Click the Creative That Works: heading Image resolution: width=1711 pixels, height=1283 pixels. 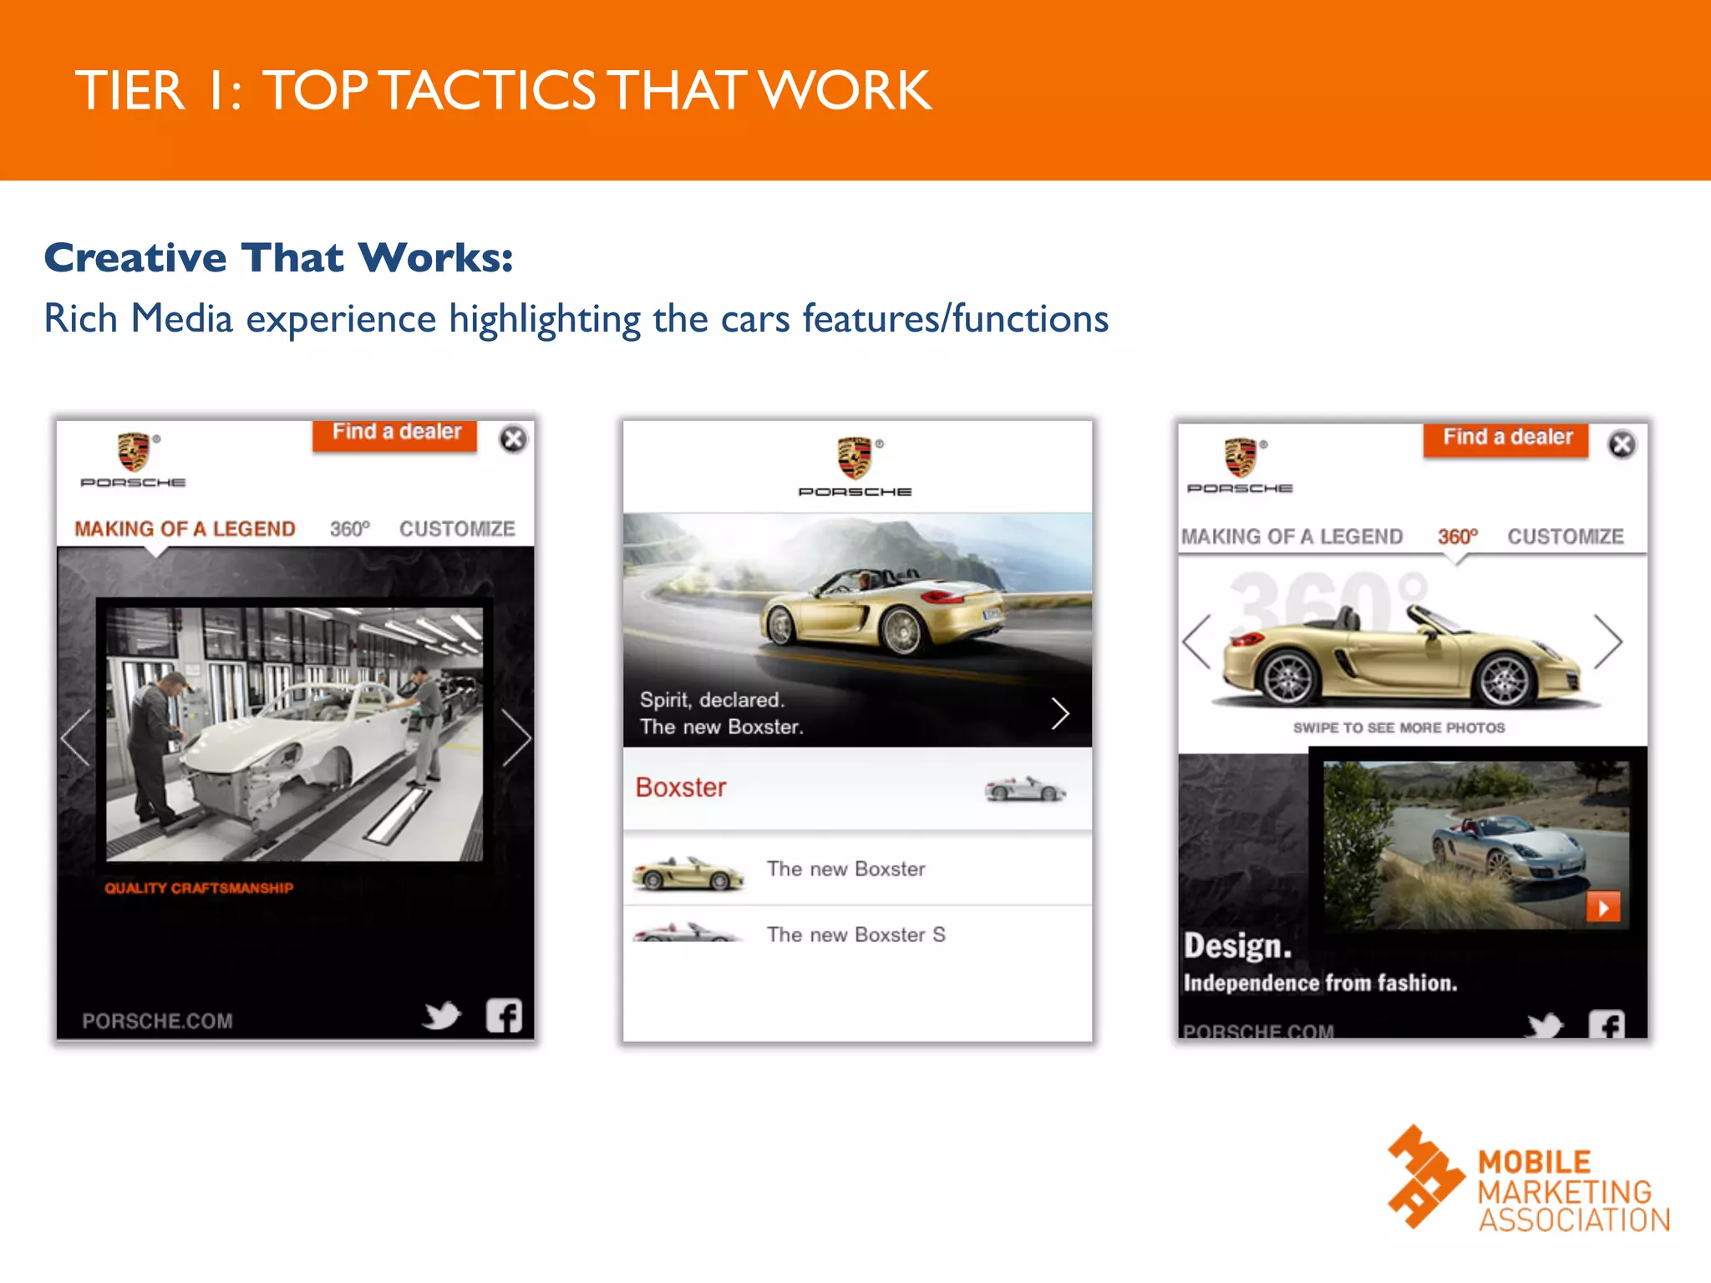(x=278, y=257)
